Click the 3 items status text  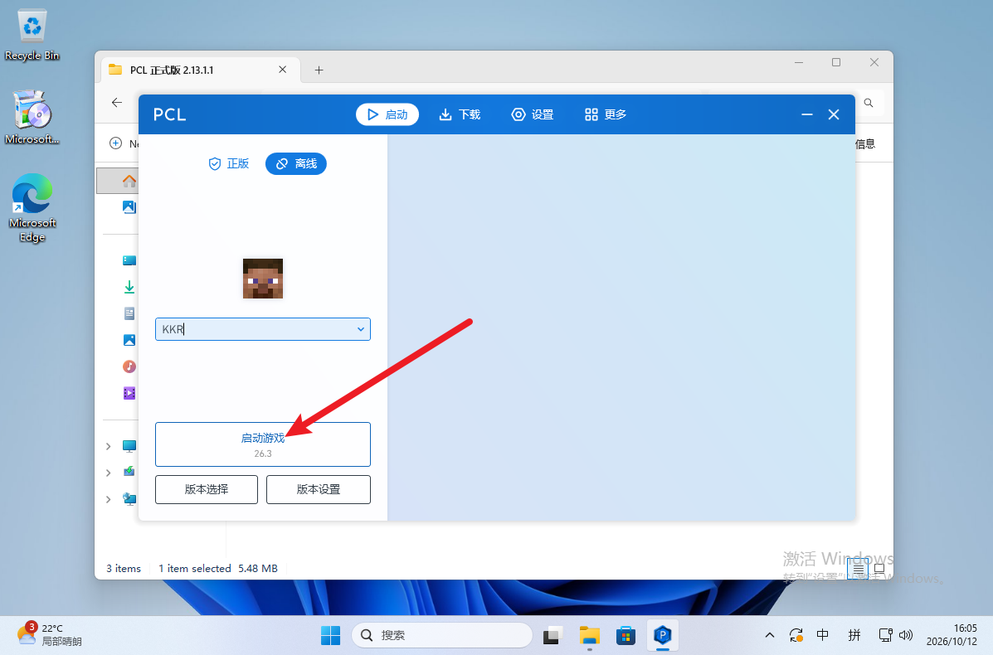coord(124,568)
